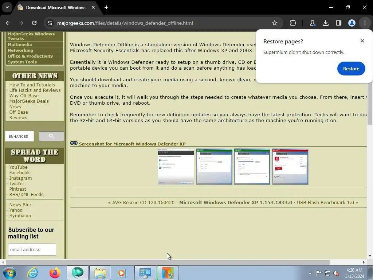The height and width of the screenshot is (280, 373).
Task: Click the browser forward arrow
Action: 21,23
